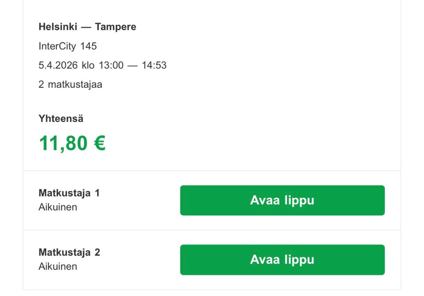Viewport: 424px width, 296px height.
Task: Click the Matkustaja 2 label
Action: point(69,252)
